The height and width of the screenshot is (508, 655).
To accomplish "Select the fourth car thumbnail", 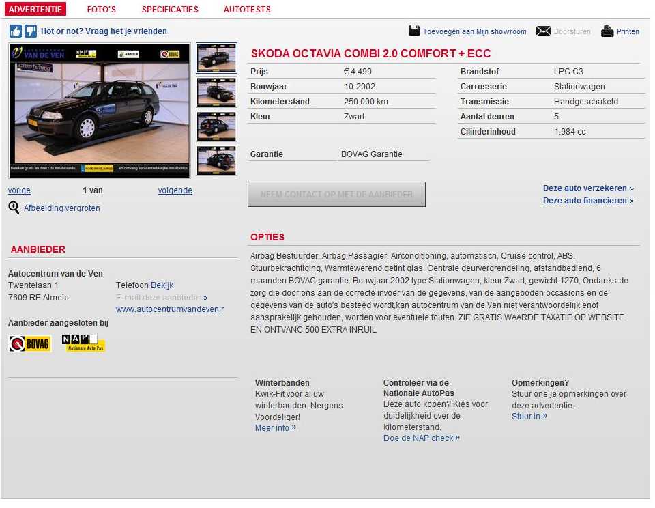I will pyautogui.click(x=216, y=160).
